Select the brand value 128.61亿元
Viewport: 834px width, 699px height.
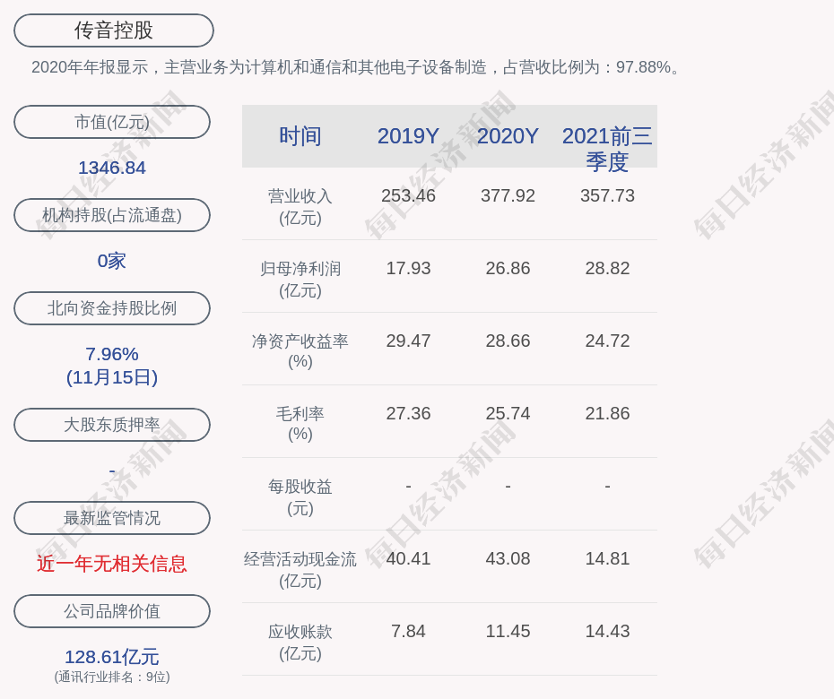pyautogui.click(x=112, y=657)
